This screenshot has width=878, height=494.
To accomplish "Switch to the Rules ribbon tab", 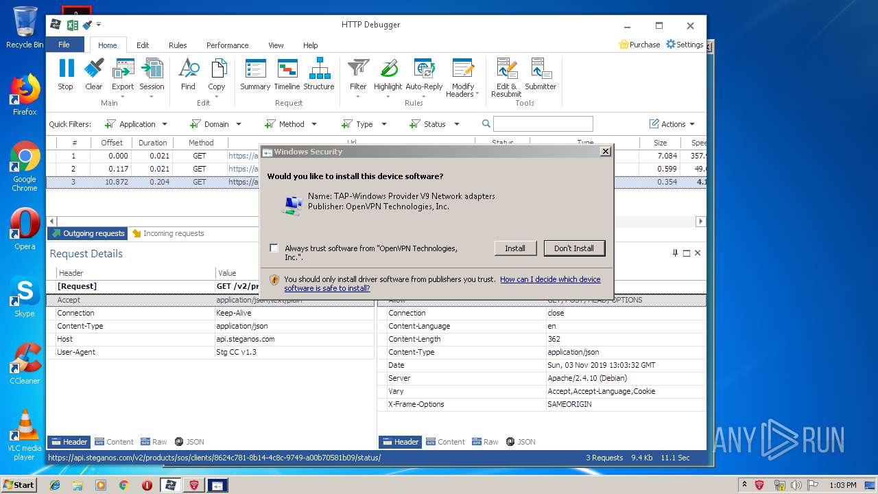I will pos(178,45).
